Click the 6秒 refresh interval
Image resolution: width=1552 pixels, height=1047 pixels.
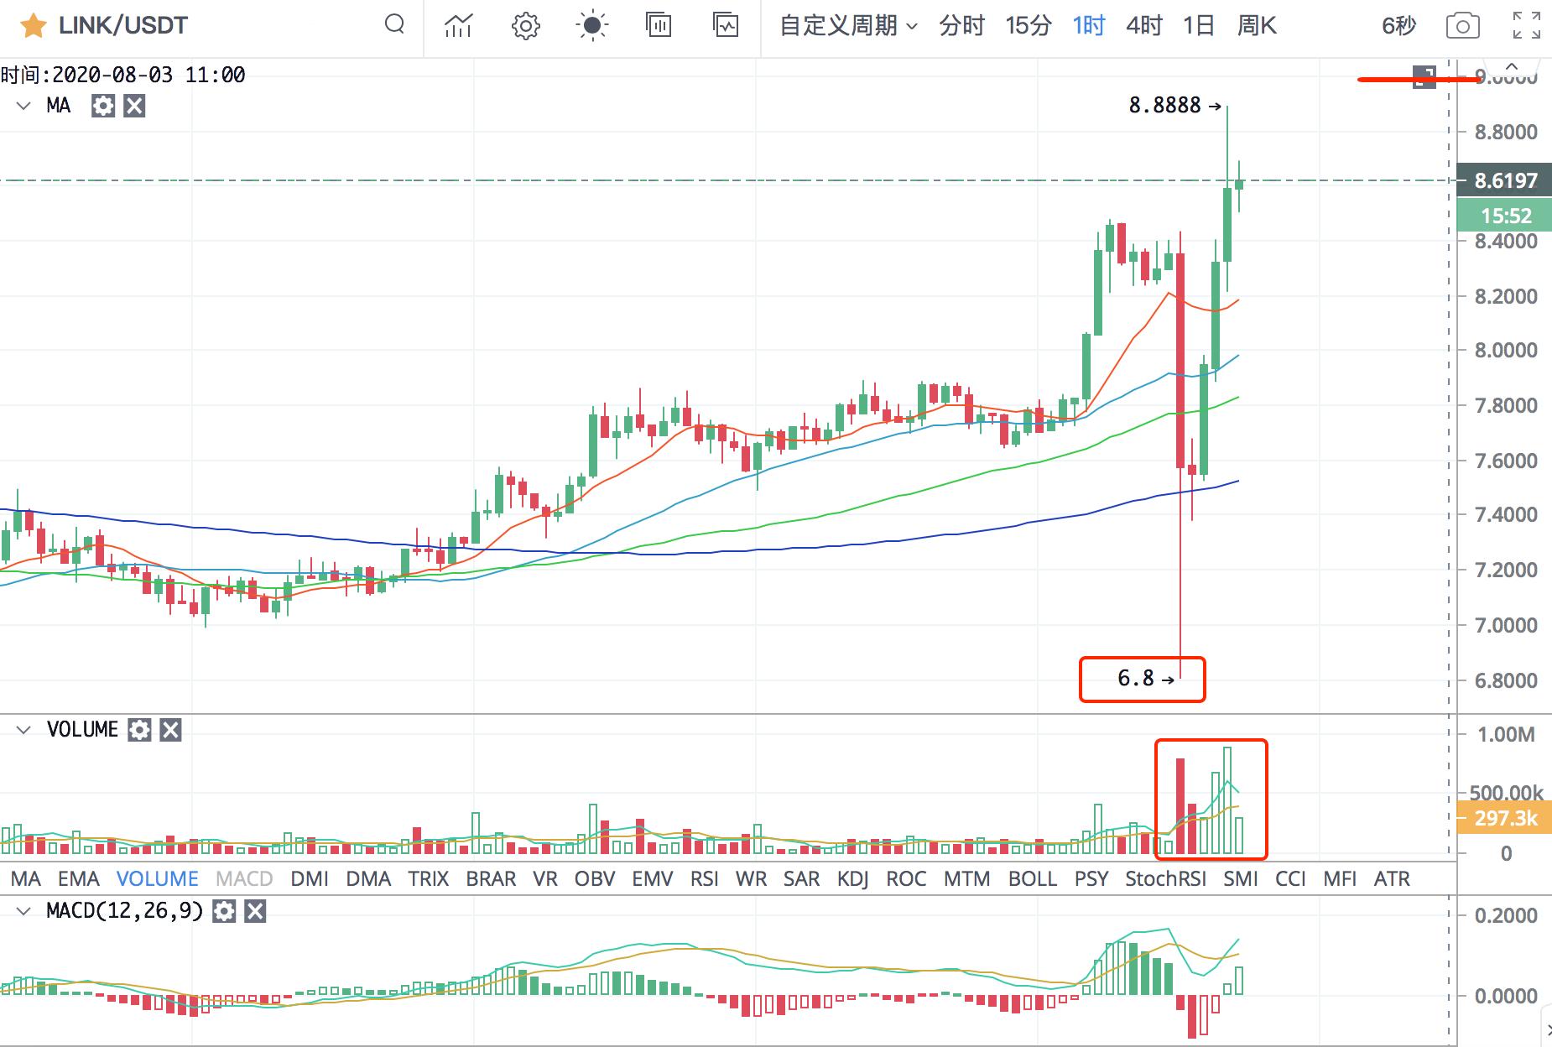[1398, 26]
